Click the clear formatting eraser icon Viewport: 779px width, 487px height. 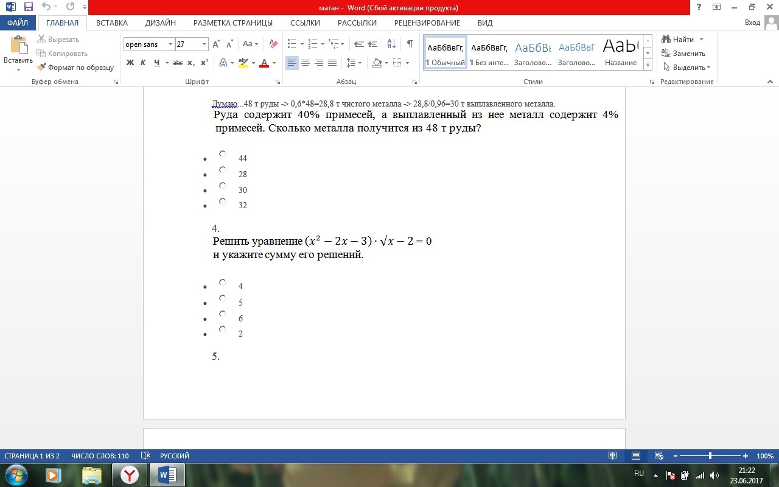click(x=273, y=44)
